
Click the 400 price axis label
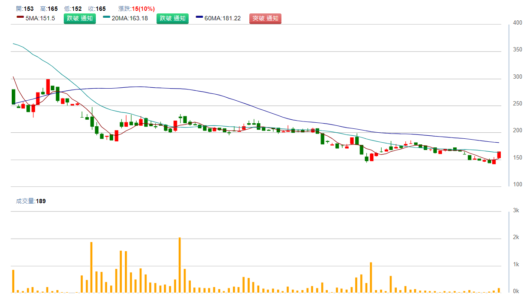click(x=517, y=22)
